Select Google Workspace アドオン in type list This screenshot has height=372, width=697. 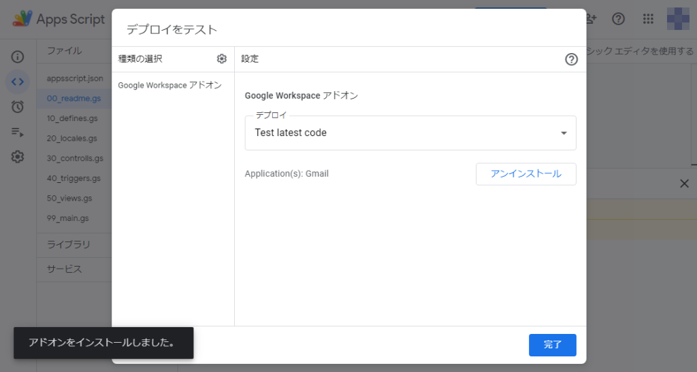(169, 85)
